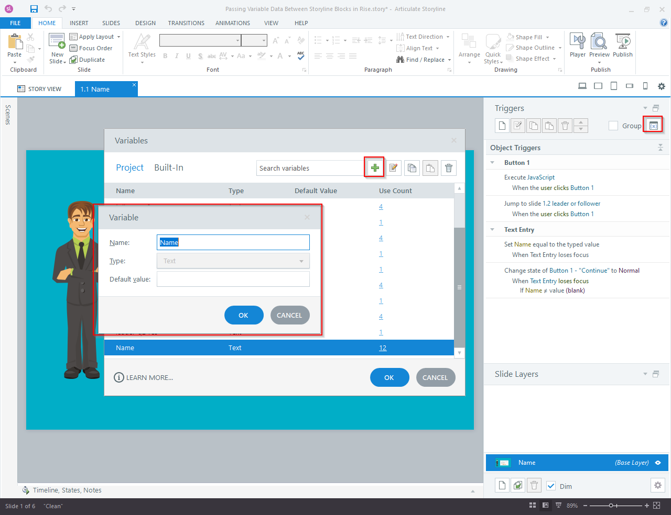Click Manage project variables icon
671x515 pixels.
653,126
